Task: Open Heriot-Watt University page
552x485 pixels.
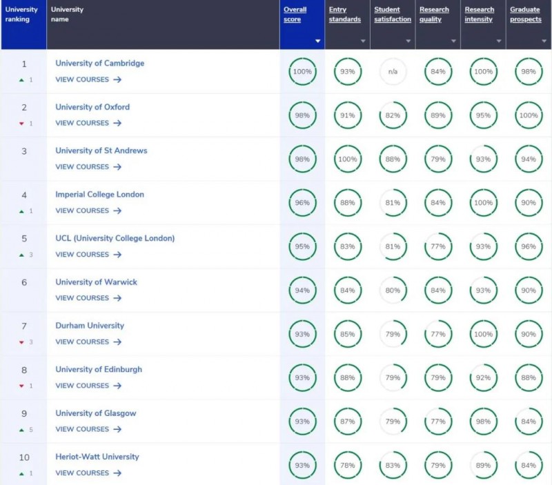Action: [97, 457]
